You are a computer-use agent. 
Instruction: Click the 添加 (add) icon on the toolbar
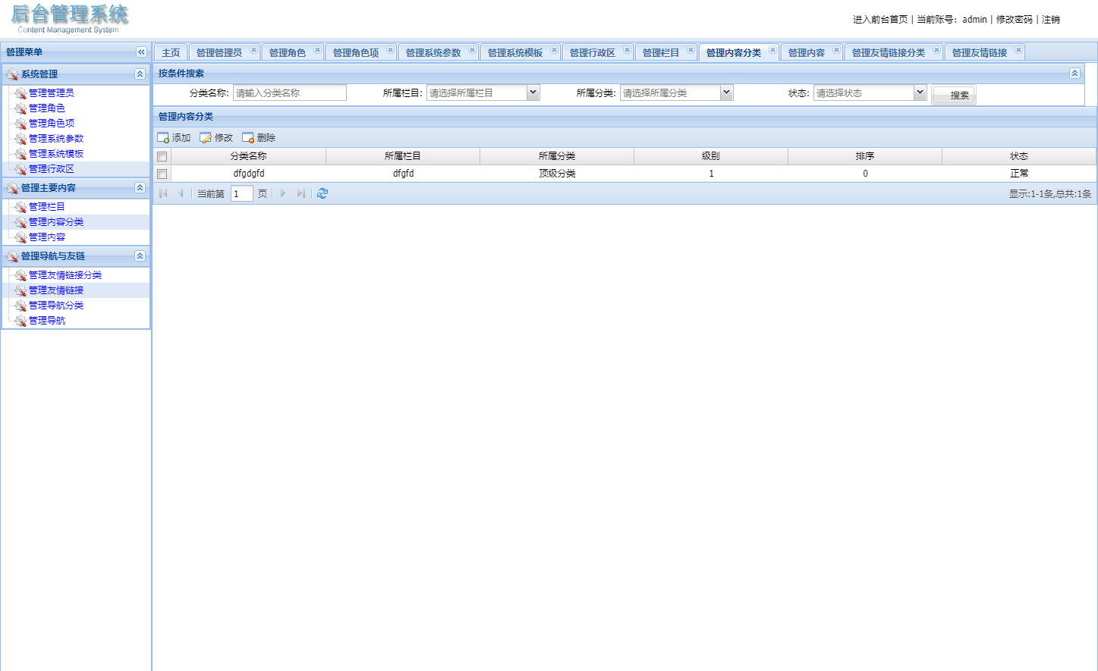click(164, 137)
